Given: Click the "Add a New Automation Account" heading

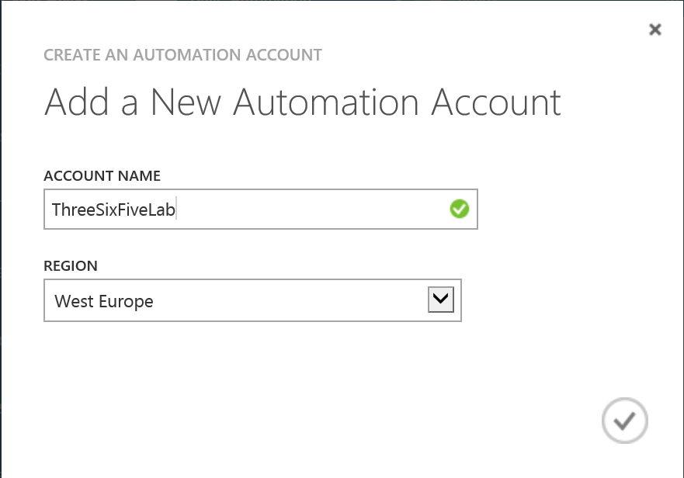Looking at the screenshot, I should (303, 102).
